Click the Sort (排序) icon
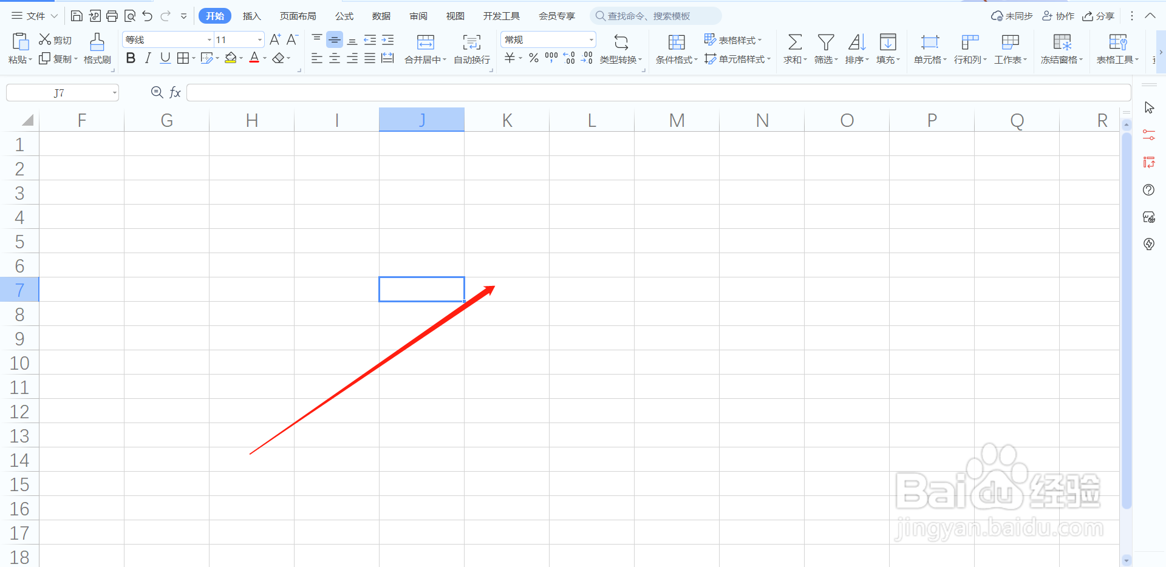Image resolution: width=1166 pixels, height=567 pixels. (857, 42)
